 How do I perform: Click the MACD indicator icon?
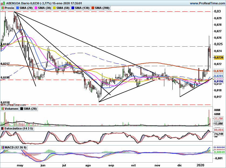click(x=3, y=147)
